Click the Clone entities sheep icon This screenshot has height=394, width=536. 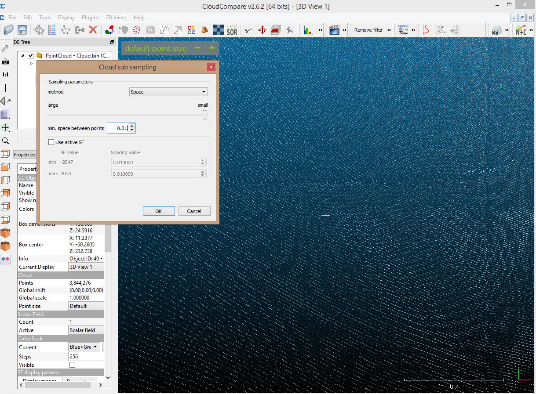click(x=66, y=30)
